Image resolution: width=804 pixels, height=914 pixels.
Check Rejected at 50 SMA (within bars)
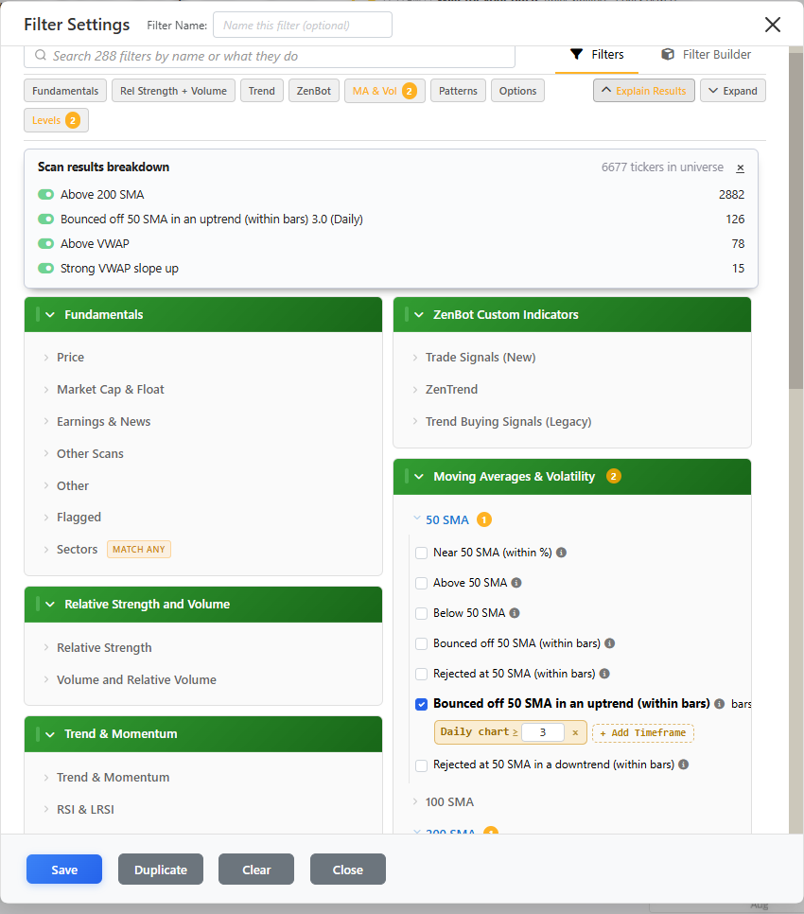point(421,674)
